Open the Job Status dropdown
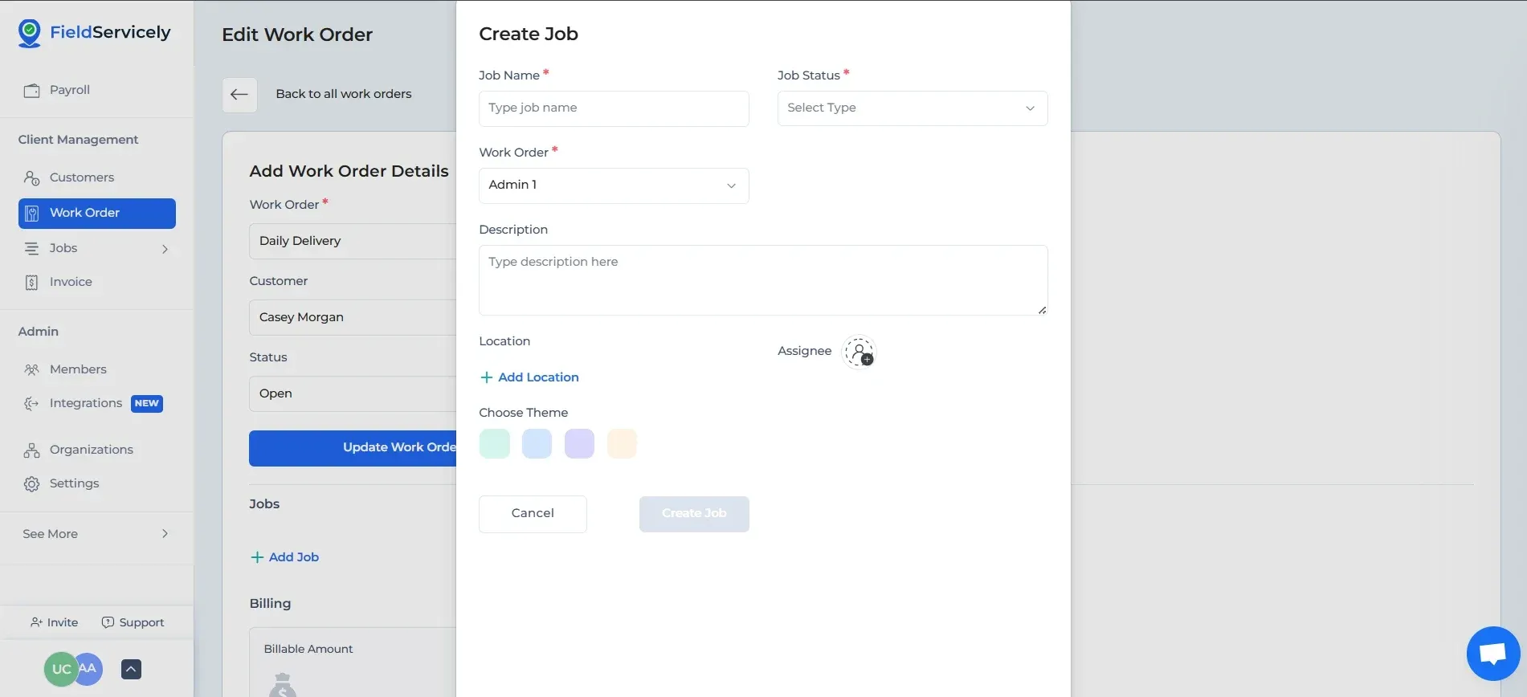Image resolution: width=1527 pixels, height=697 pixels. (912, 108)
